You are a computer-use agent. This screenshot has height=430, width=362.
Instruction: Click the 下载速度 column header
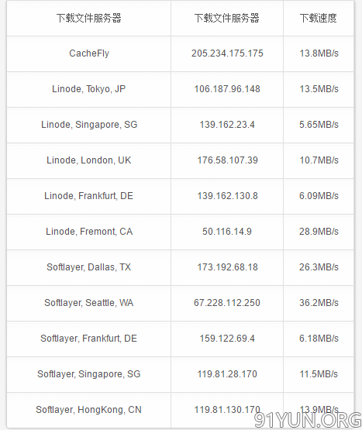319,18
